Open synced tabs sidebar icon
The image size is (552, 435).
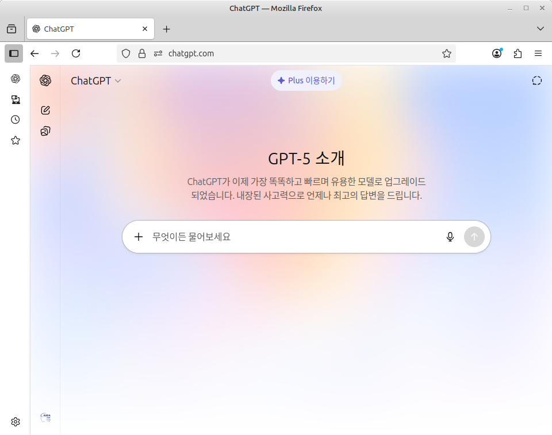coord(16,99)
